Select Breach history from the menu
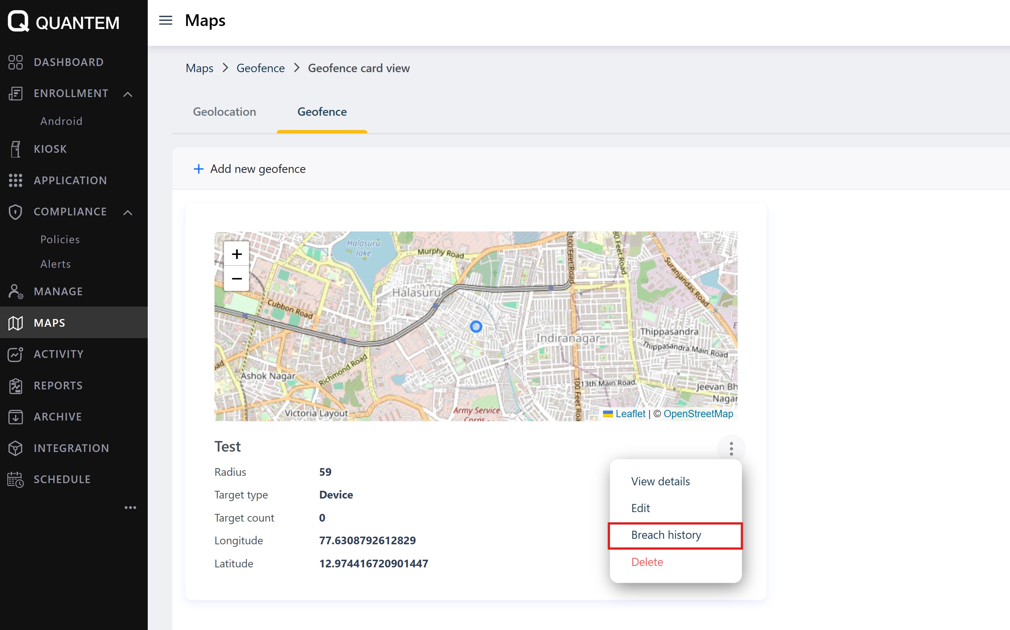The image size is (1010, 630). pos(666,535)
